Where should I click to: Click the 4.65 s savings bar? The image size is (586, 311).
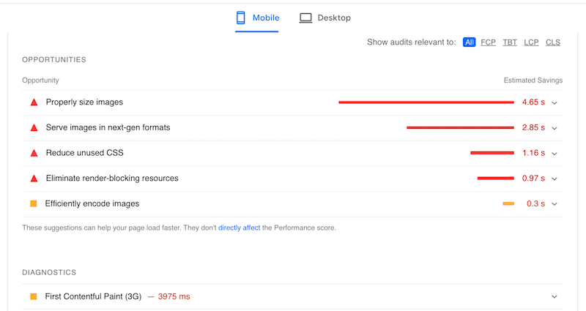coord(426,102)
